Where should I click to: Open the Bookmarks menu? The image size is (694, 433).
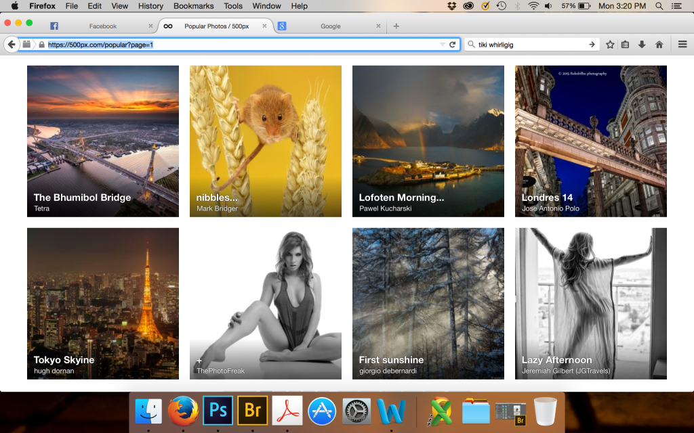pyautogui.click(x=193, y=6)
